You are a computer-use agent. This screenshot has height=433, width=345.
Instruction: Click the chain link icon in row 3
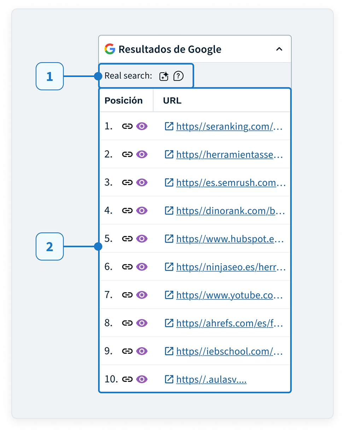[x=127, y=183]
